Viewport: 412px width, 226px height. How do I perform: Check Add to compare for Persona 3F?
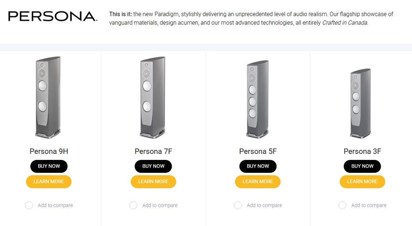click(342, 205)
